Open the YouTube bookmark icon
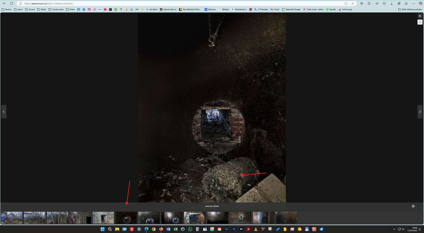Viewport: 424px width, 233px height. coord(105,9)
